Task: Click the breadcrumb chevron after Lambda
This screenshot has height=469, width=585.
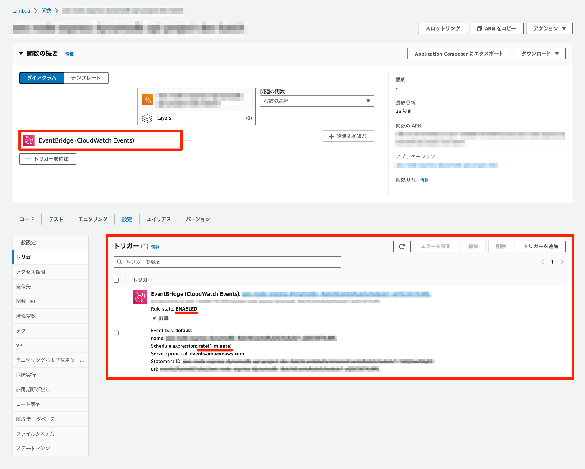Action: click(36, 11)
